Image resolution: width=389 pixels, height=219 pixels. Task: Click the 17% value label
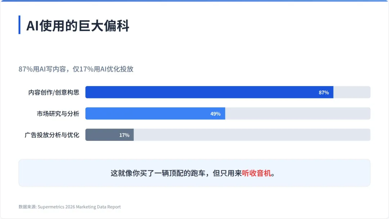click(x=124, y=135)
